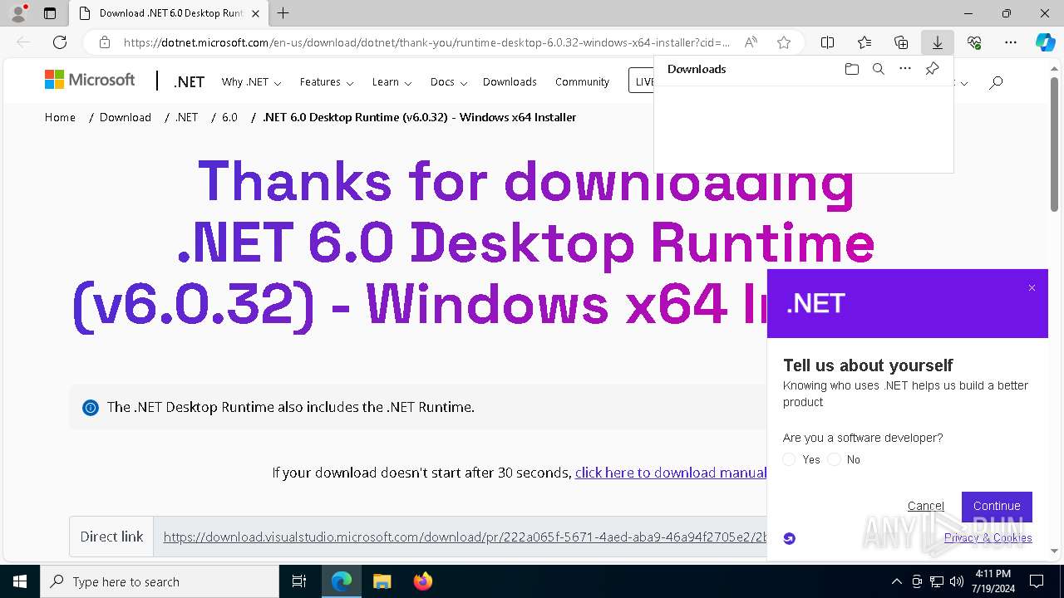
Task: Activate the Read aloud icon
Action: pyautogui.click(x=751, y=42)
